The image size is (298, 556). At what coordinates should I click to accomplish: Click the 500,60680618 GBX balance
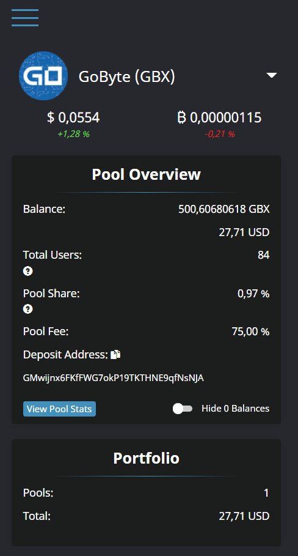224,209
